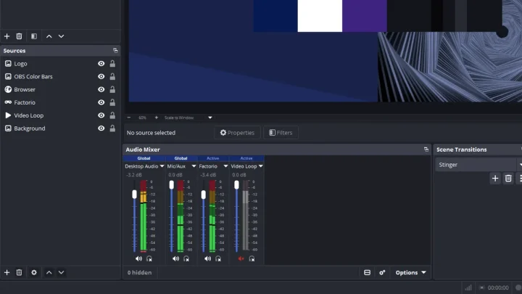Open Desktop Audio dropdown arrow
Viewport: 522px width, 294px height.
[x=162, y=166]
